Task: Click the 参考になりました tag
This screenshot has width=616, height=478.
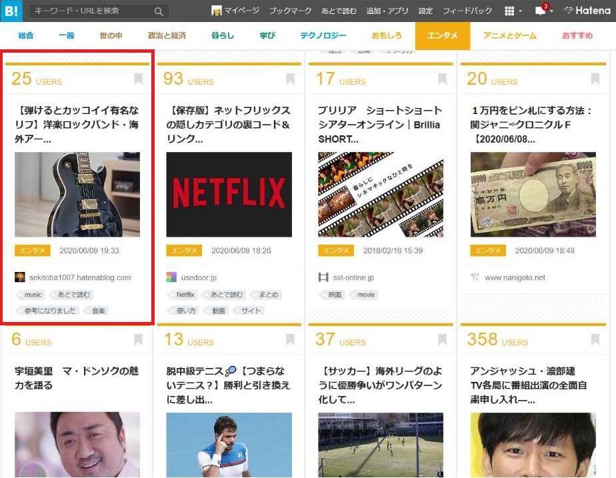Action: tap(48, 311)
